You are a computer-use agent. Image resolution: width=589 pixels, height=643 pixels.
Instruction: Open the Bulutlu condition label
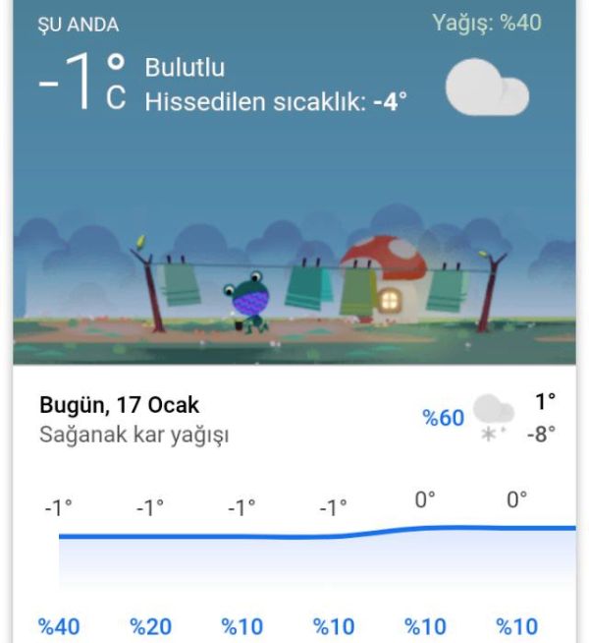coord(185,67)
